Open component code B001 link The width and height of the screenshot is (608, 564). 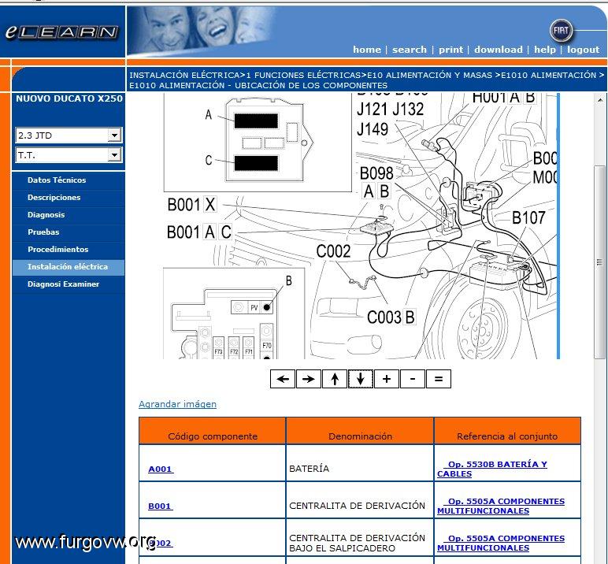click(160, 506)
